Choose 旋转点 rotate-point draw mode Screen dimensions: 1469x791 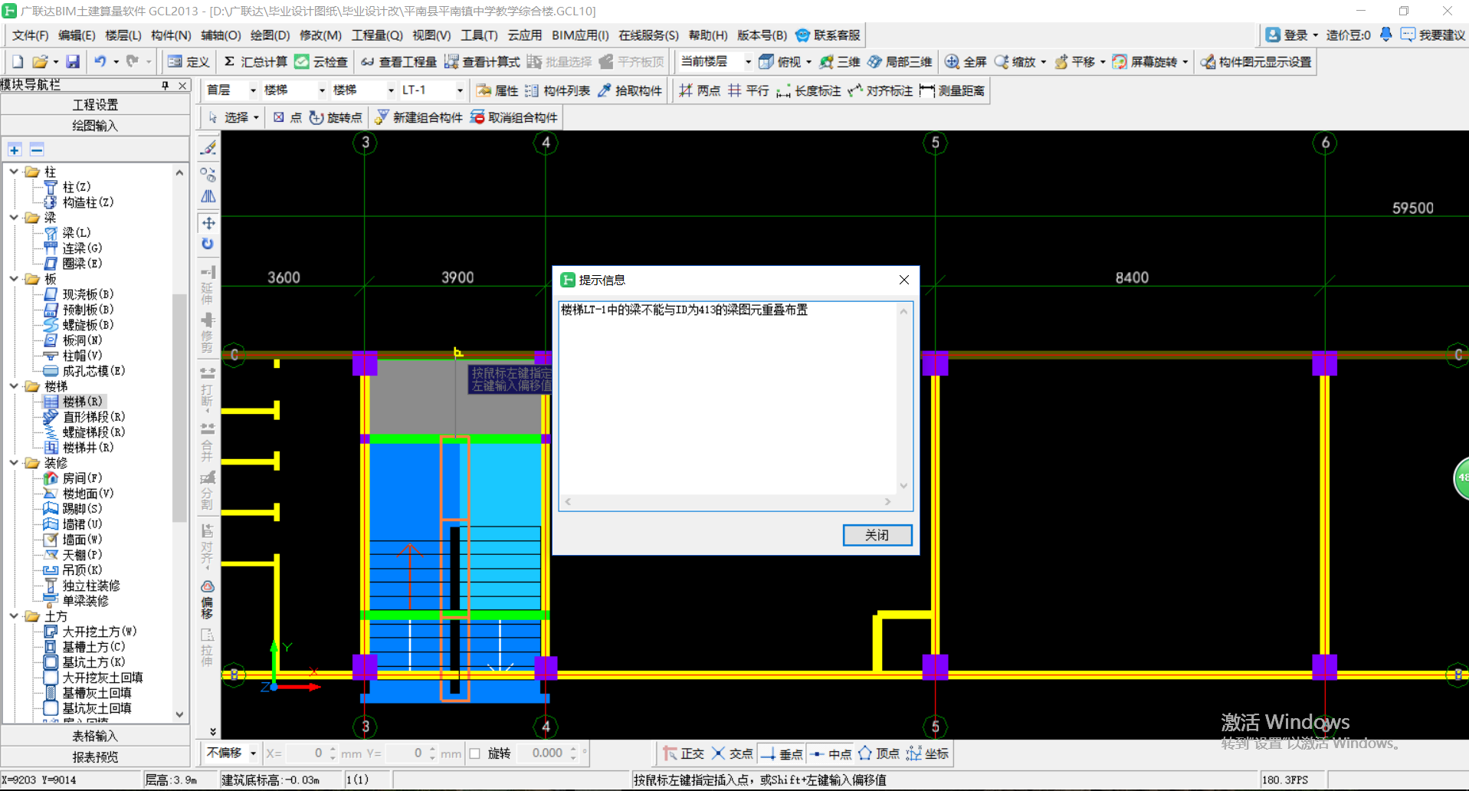[x=336, y=117]
